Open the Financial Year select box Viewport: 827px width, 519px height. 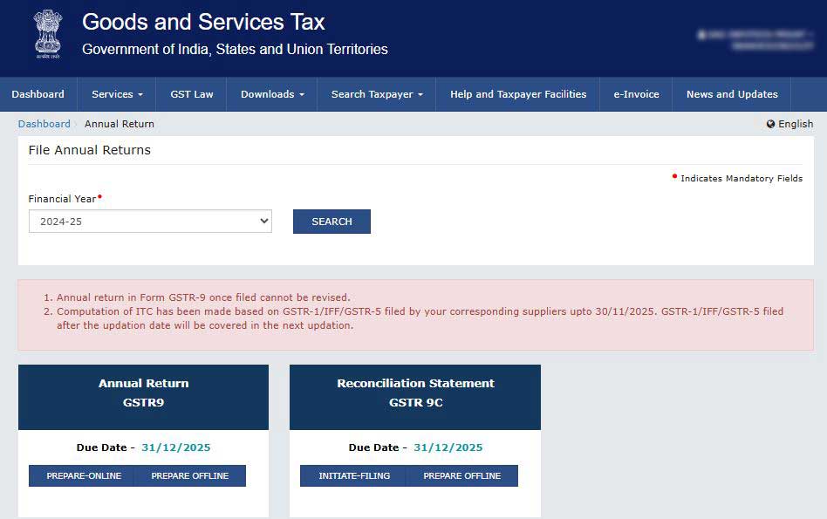tap(150, 222)
